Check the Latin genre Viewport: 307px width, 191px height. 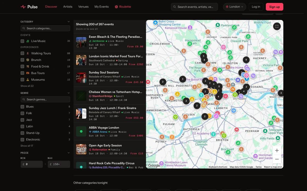coord(22,127)
